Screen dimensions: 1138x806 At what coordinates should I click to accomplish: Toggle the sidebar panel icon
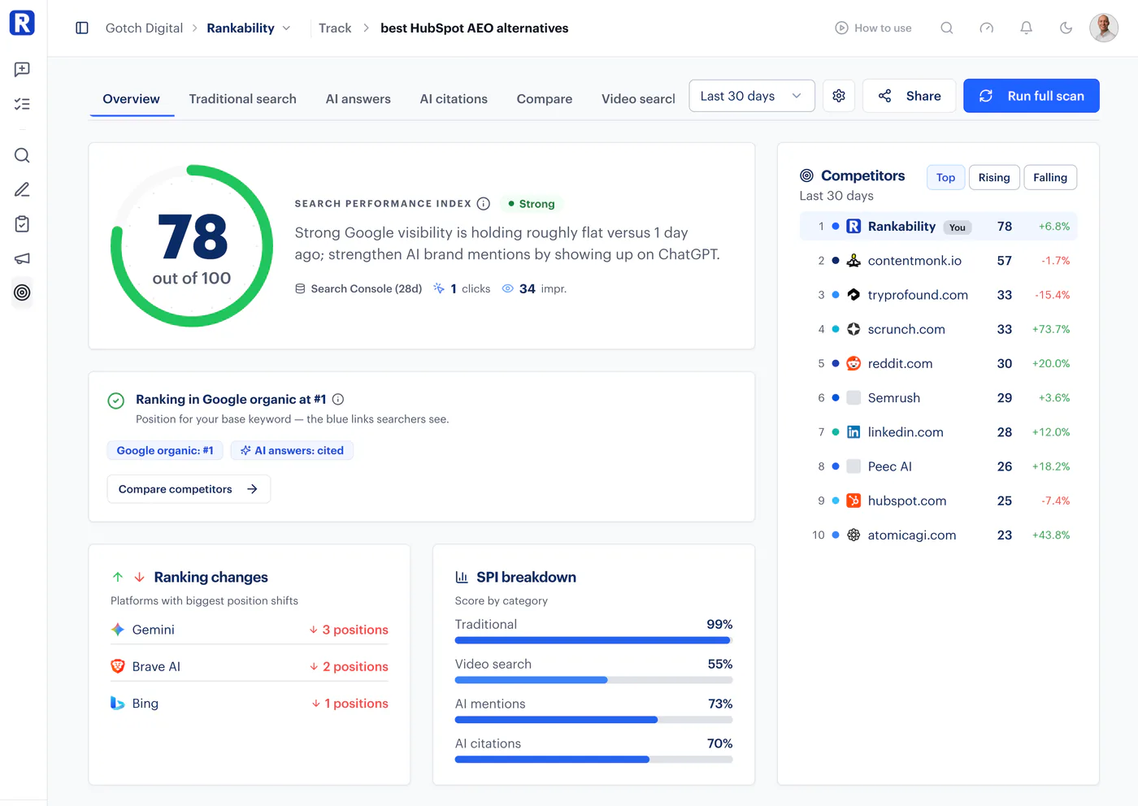click(x=82, y=28)
